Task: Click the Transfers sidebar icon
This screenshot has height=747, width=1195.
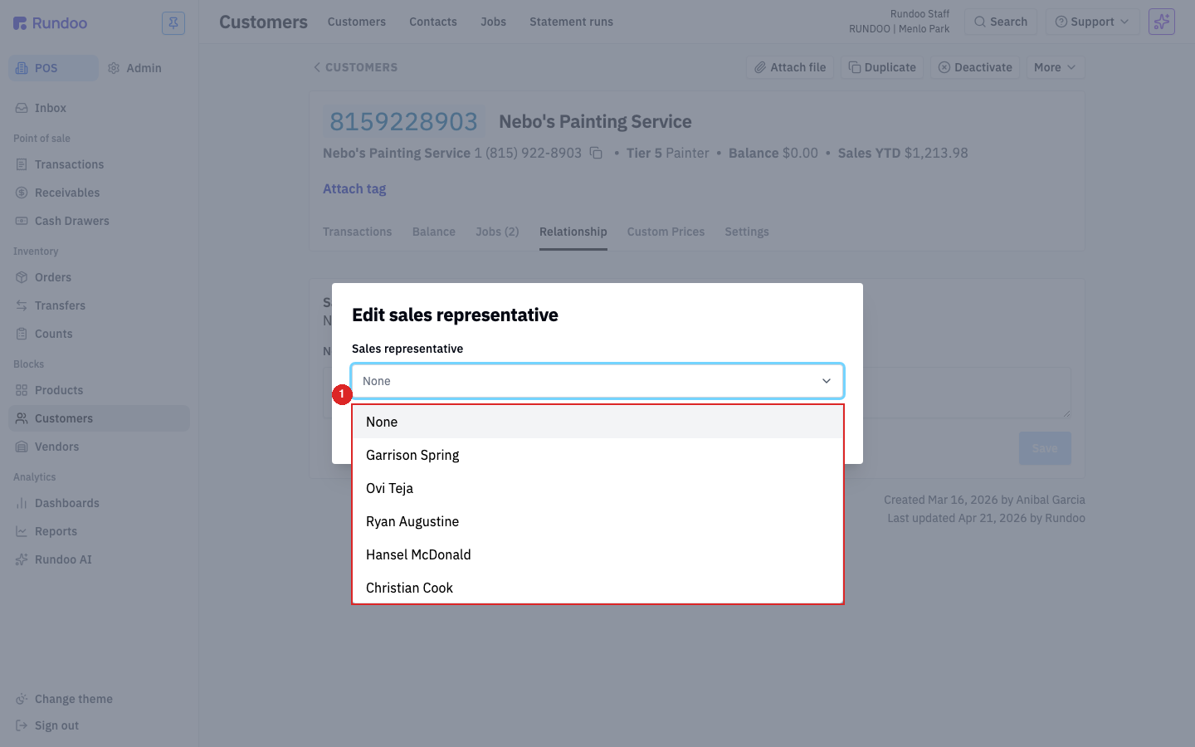Action: (22, 305)
